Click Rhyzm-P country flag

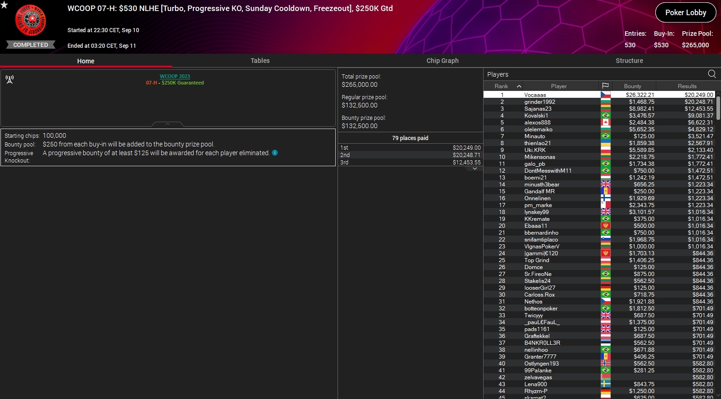[x=606, y=391]
